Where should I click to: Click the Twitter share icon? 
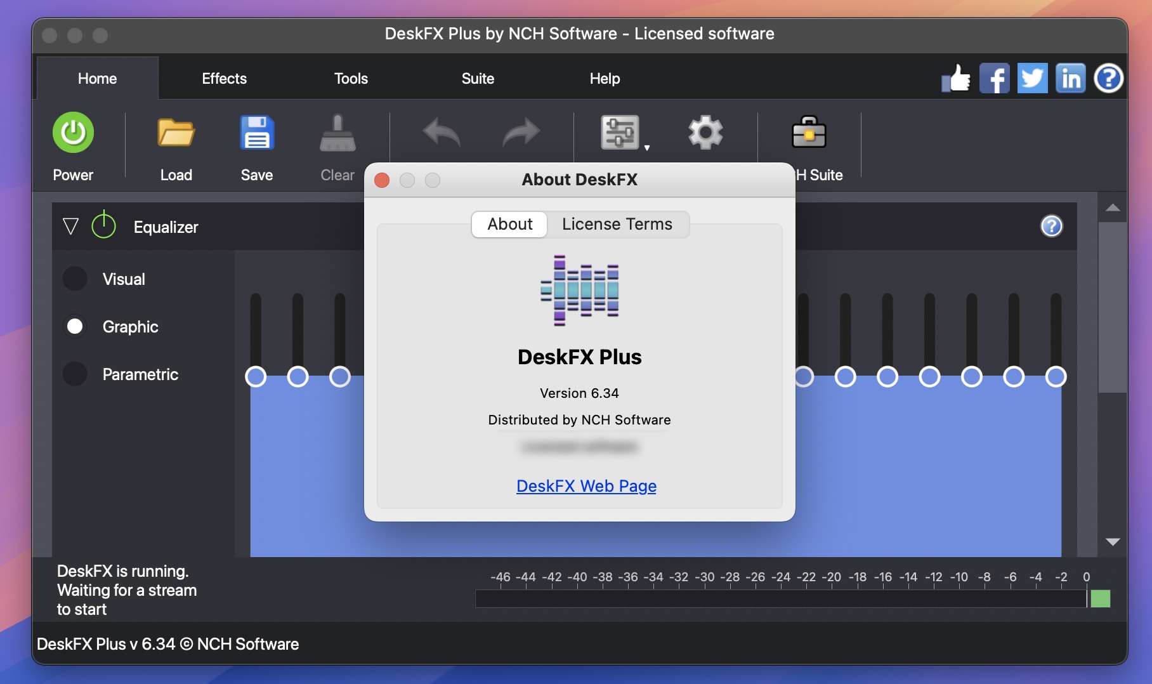coord(1033,79)
